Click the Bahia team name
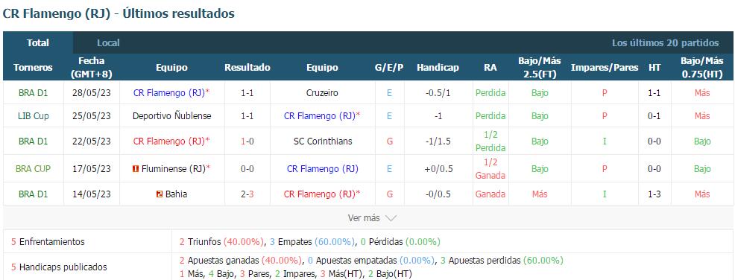This screenshot has height=280, width=735. pyautogui.click(x=176, y=194)
